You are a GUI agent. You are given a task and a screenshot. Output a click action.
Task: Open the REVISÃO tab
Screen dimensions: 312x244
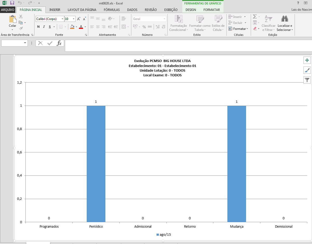click(x=151, y=10)
